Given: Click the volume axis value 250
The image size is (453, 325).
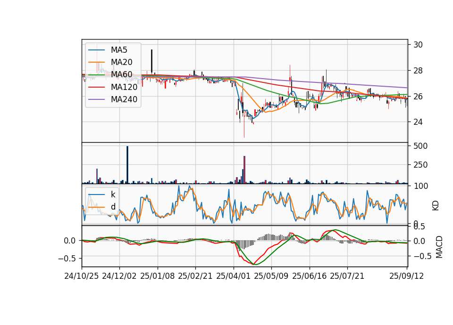Looking at the screenshot, I should pyautogui.click(x=420, y=165).
